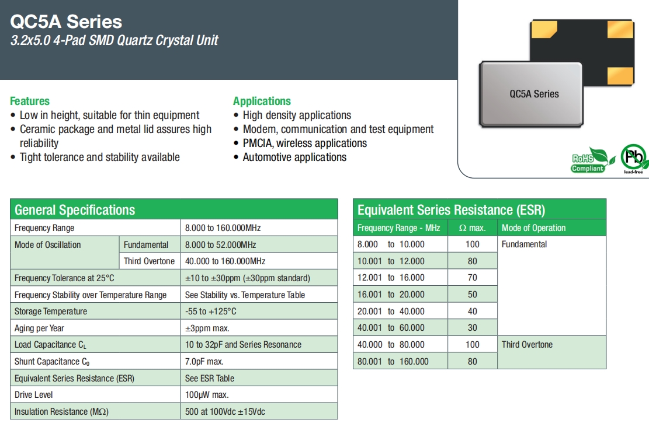Select the 'QC5A Series' page title
Screen dimensions: 649x427
[x=66, y=22]
